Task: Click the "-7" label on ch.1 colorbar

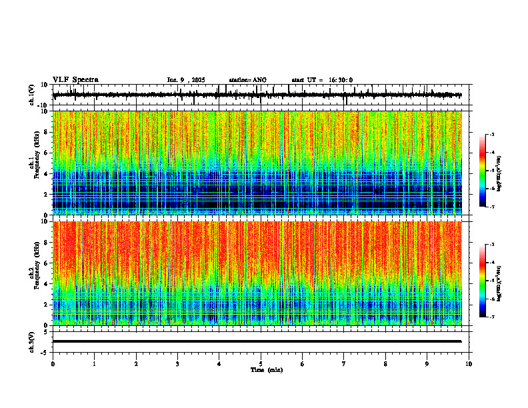Action: tap(491, 207)
